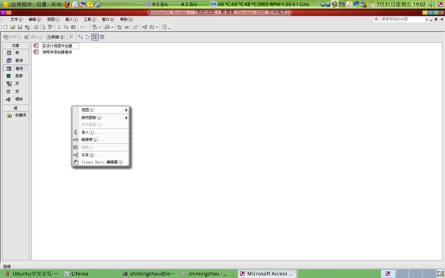Open the 插入(I) menu
The width and height of the screenshot is (445, 278).
click(72, 19)
